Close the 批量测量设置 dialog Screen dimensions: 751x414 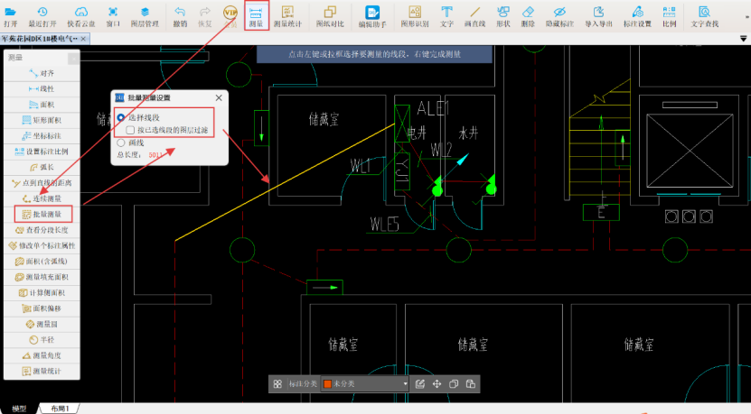pyautogui.click(x=219, y=97)
